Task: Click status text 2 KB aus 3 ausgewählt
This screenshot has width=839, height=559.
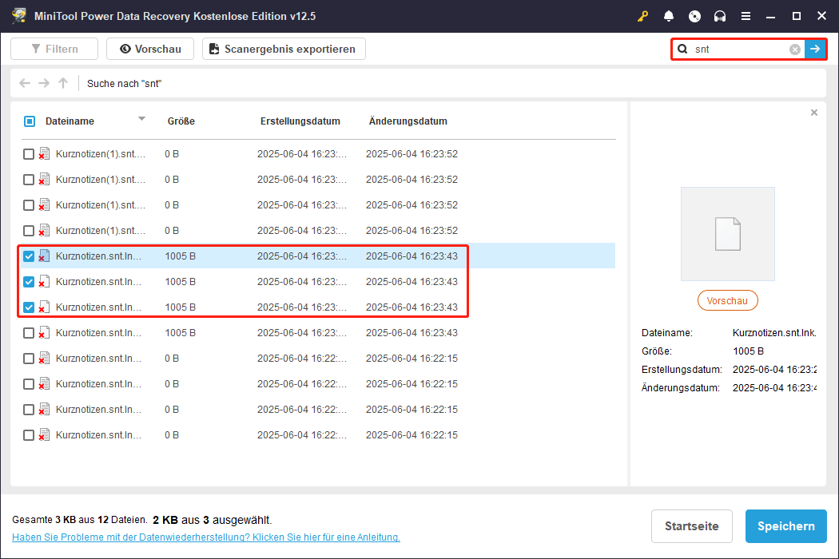Action: pyautogui.click(x=212, y=520)
